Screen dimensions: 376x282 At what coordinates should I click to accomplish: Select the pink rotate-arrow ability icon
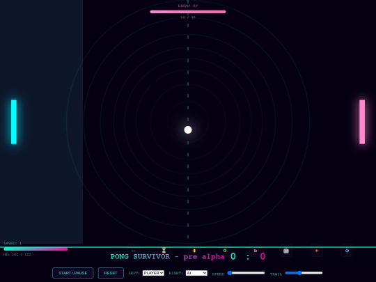[x=256, y=251]
